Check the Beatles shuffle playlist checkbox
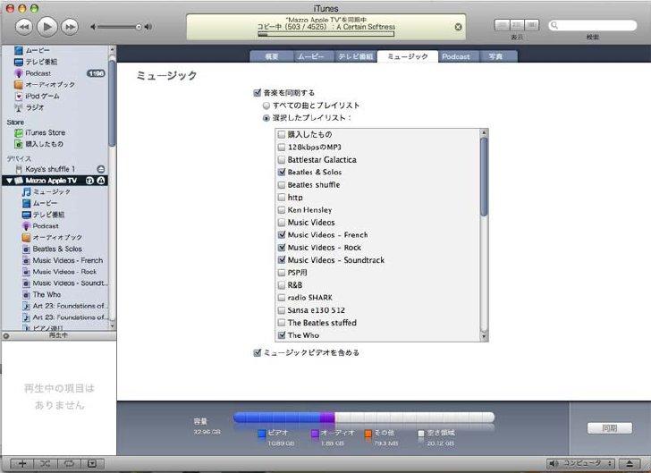The height and width of the screenshot is (473, 651). (x=282, y=185)
